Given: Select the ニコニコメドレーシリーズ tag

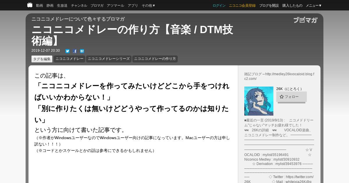Looking at the screenshot, I should (x=109, y=59).
